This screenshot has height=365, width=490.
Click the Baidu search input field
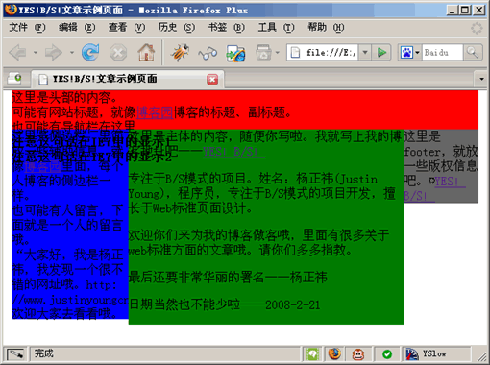click(x=442, y=52)
